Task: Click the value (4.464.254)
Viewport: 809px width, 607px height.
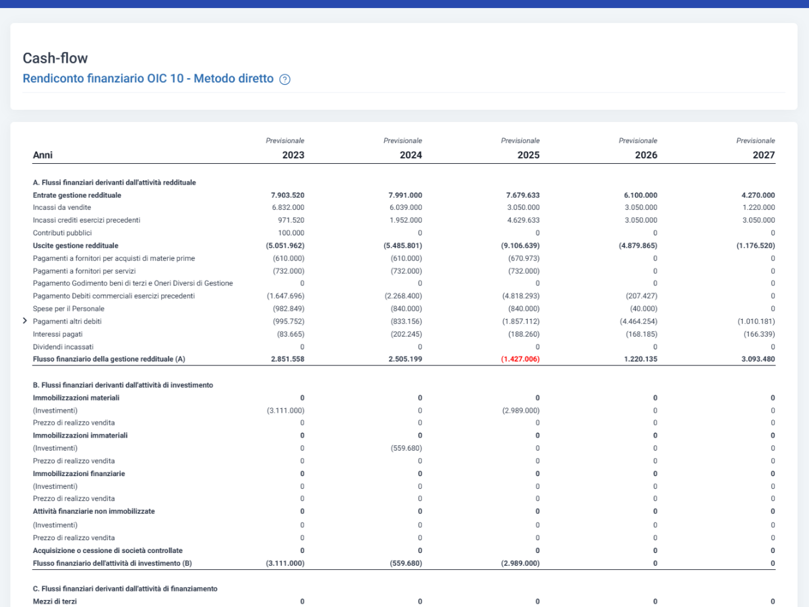Action: click(639, 321)
